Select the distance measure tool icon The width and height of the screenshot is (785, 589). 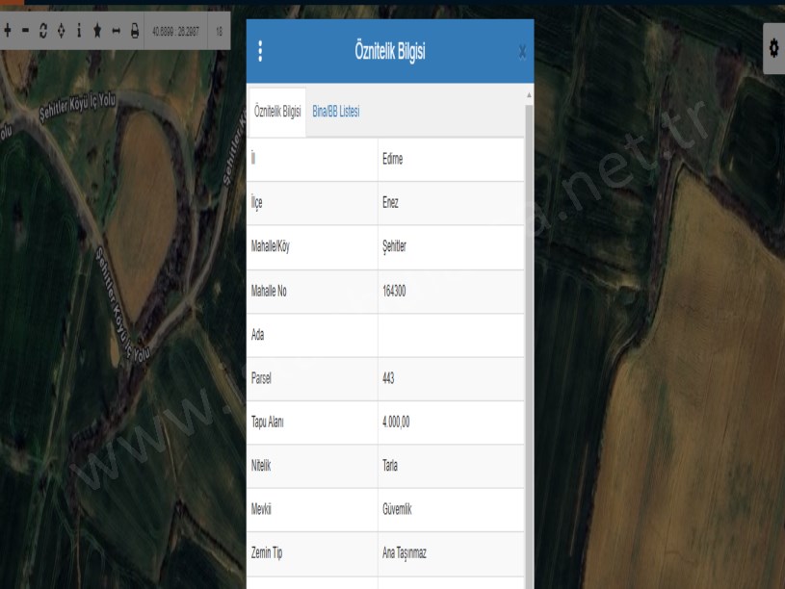click(117, 31)
